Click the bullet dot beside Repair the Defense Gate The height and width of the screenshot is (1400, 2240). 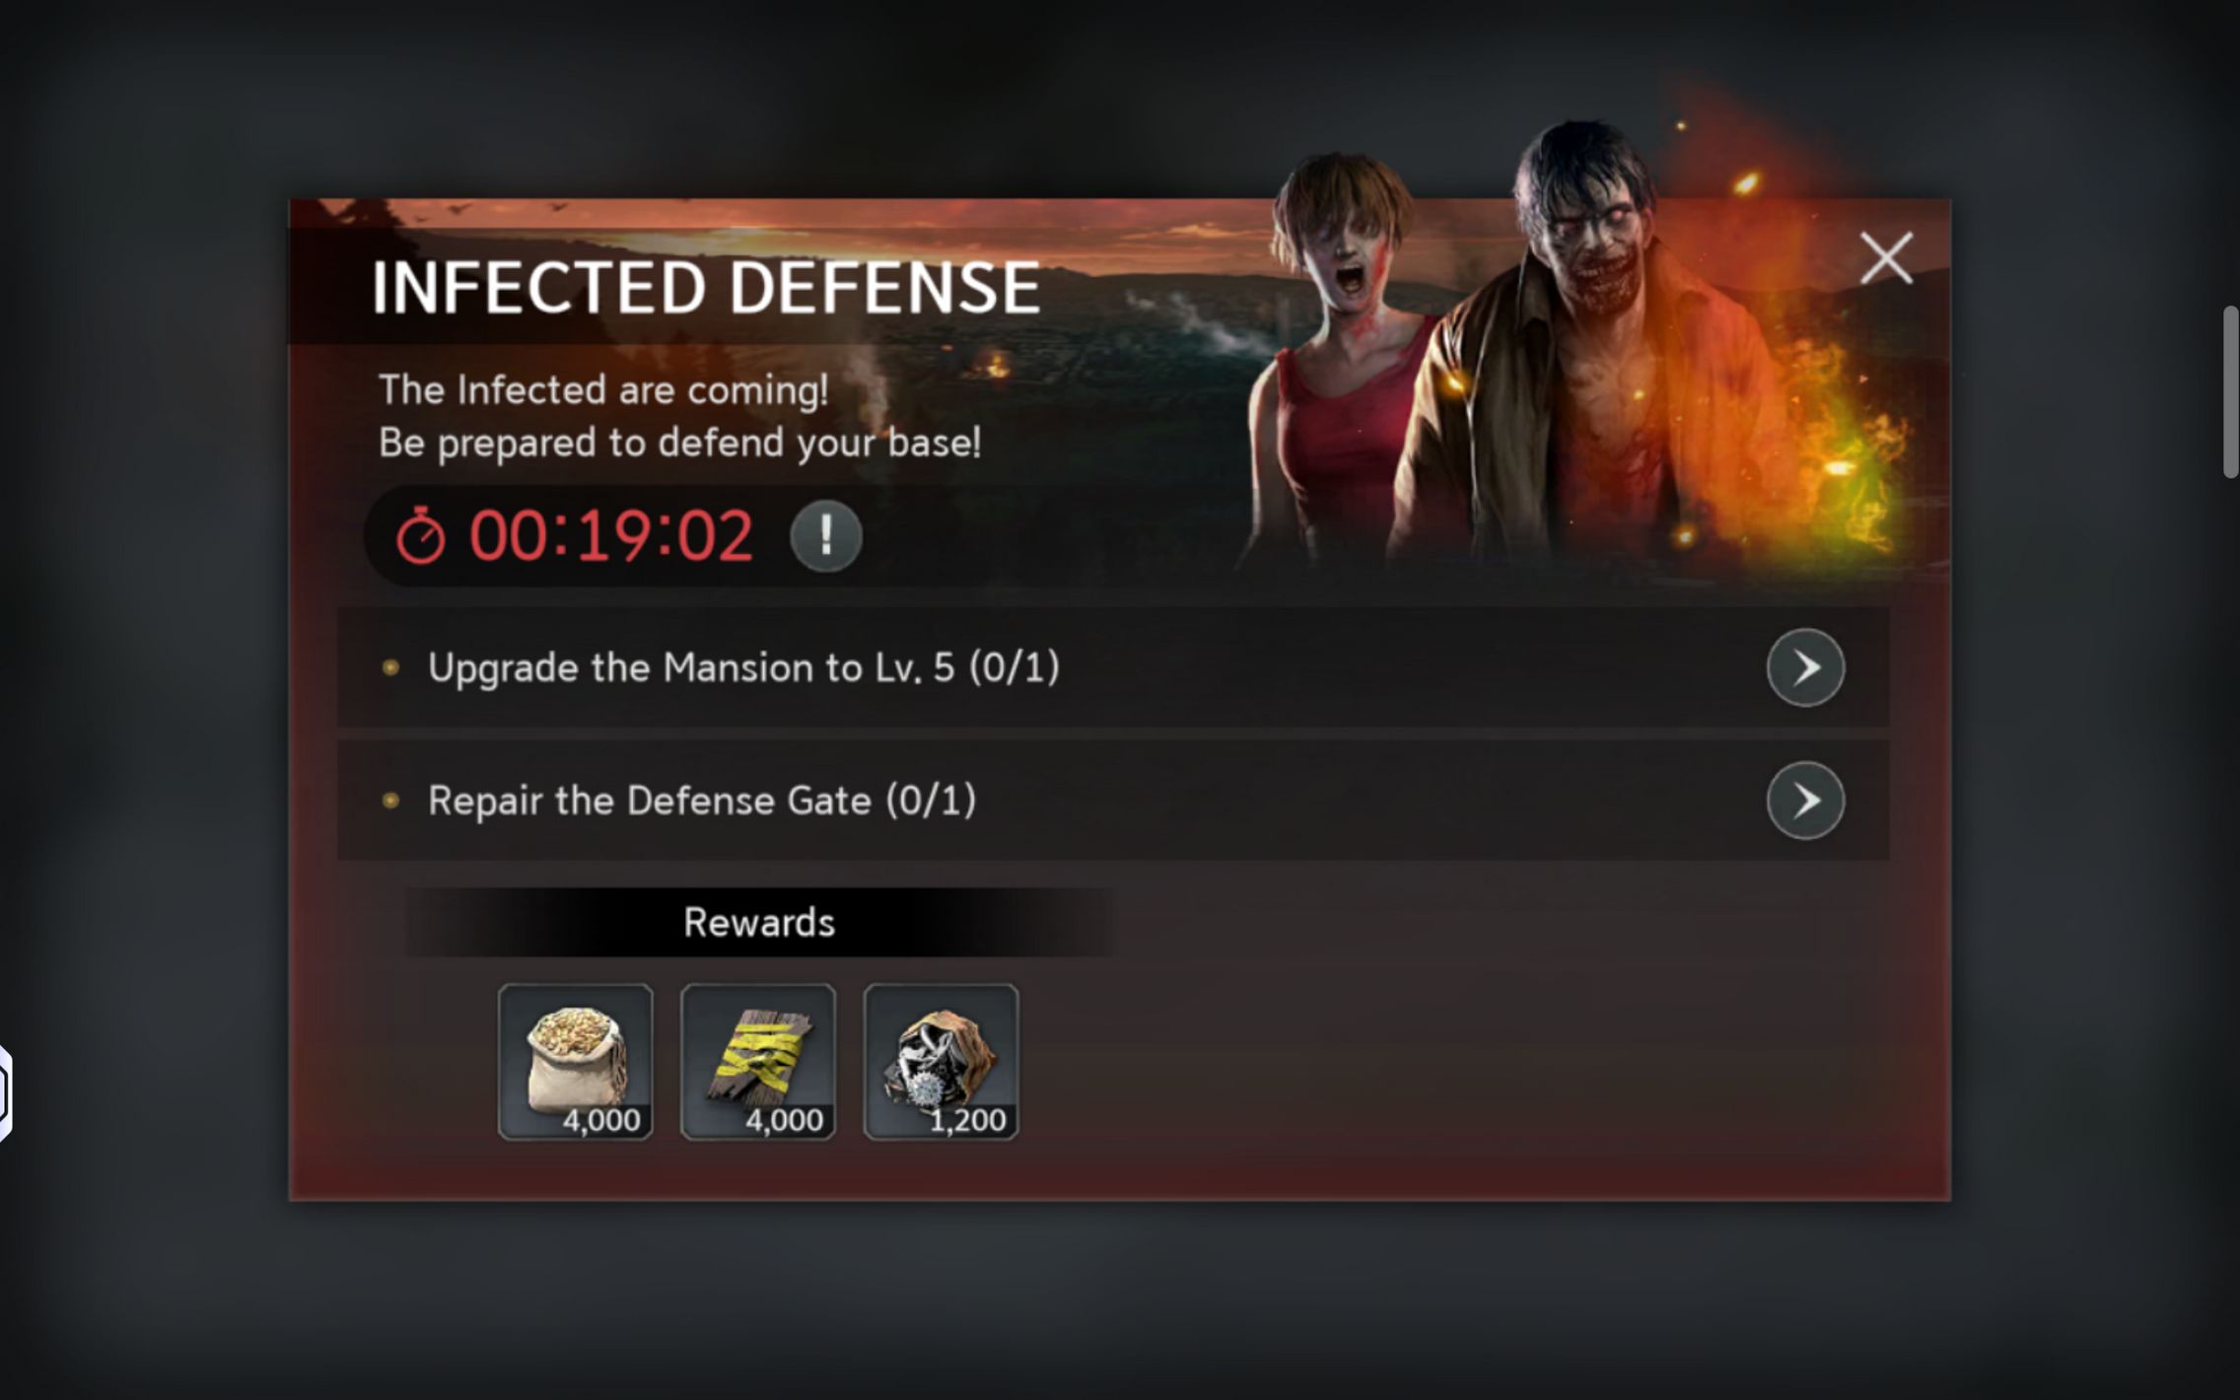pyautogui.click(x=390, y=801)
